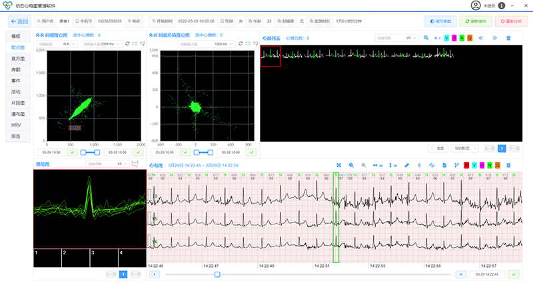Switch to the 直方图 sidebar tab

[17, 59]
